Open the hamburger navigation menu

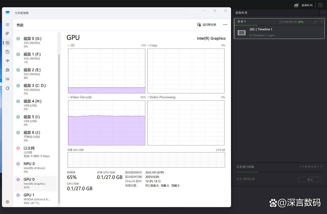tap(7, 25)
